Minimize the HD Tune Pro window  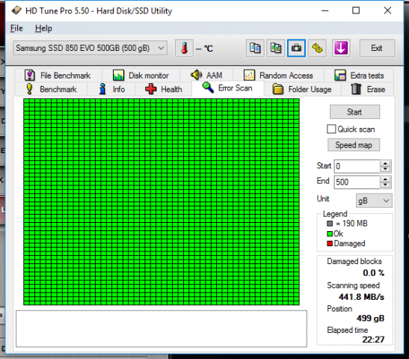(325, 10)
